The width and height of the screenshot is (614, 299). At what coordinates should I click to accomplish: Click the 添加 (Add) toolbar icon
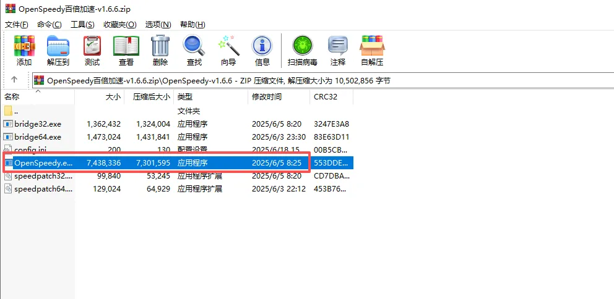tap(24, 46)
